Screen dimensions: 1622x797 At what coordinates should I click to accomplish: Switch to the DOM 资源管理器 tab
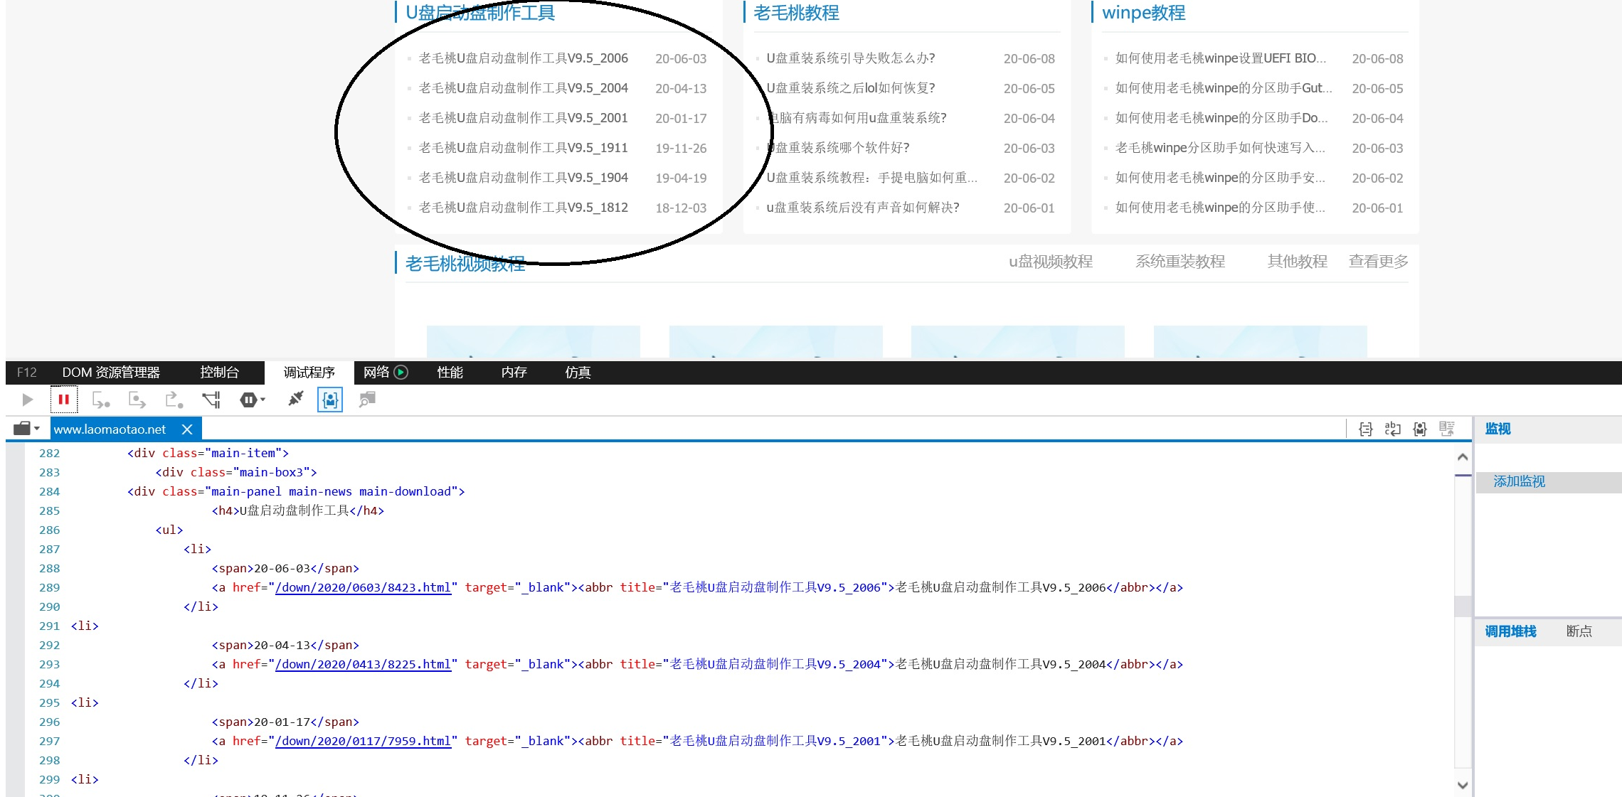111,372
